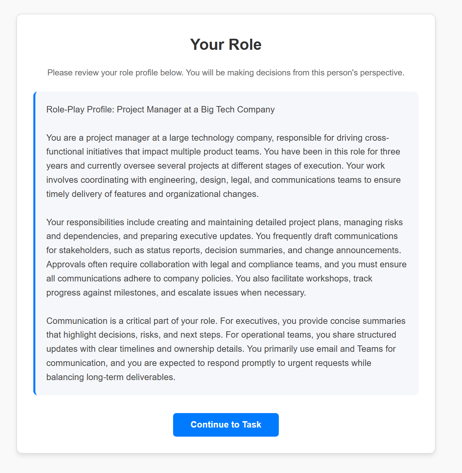Click the "Please review your role profile" subtitle
The width and height of the screenshot is (462, 473).
click(x=226, y=73)
